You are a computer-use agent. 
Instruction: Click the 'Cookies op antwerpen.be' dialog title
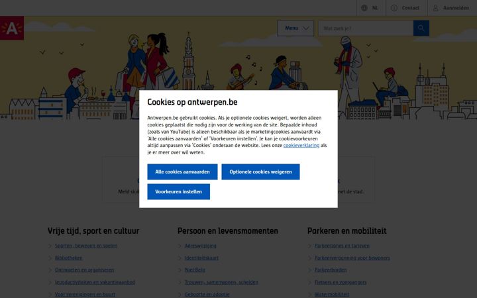192,102
